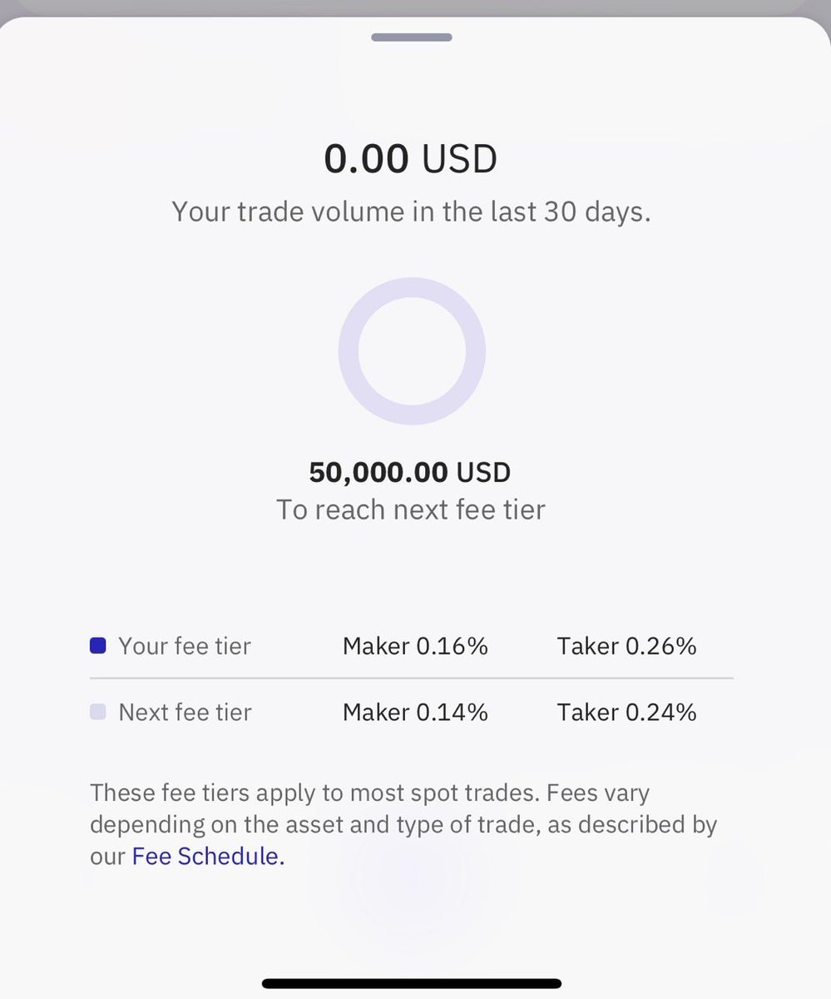Tap the 50,000.00 USD amount
Viewport: 831px width, 999px height.
(409, 472)
